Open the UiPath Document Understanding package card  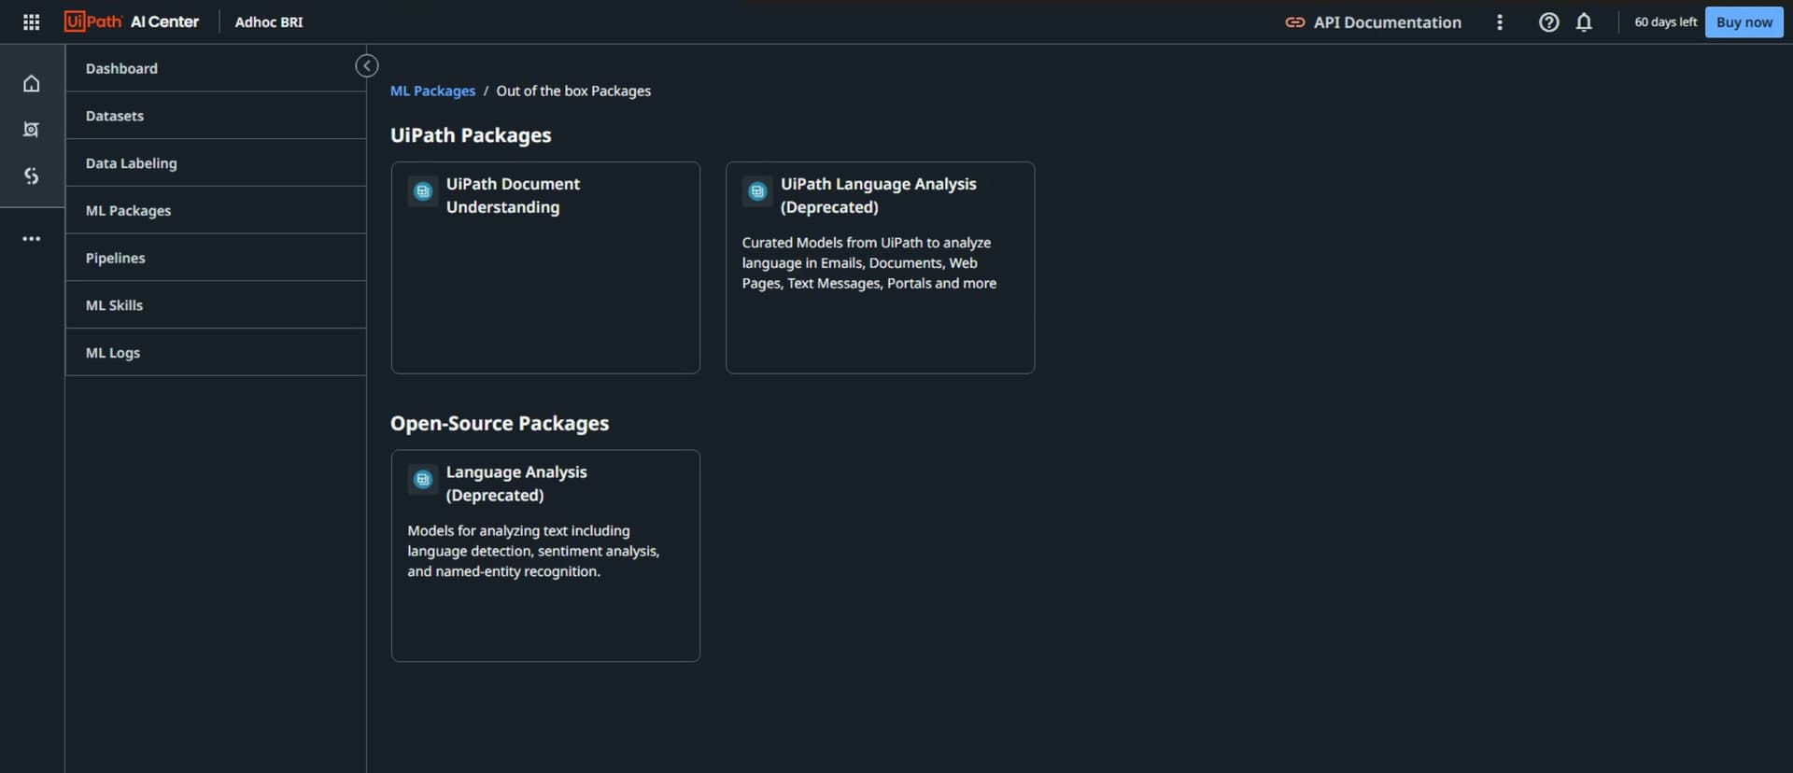click(x=545, y=268)
